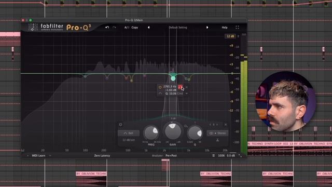Open the 12 dB/oct slope dropdown
332x187 pixels.
[129, 140]
